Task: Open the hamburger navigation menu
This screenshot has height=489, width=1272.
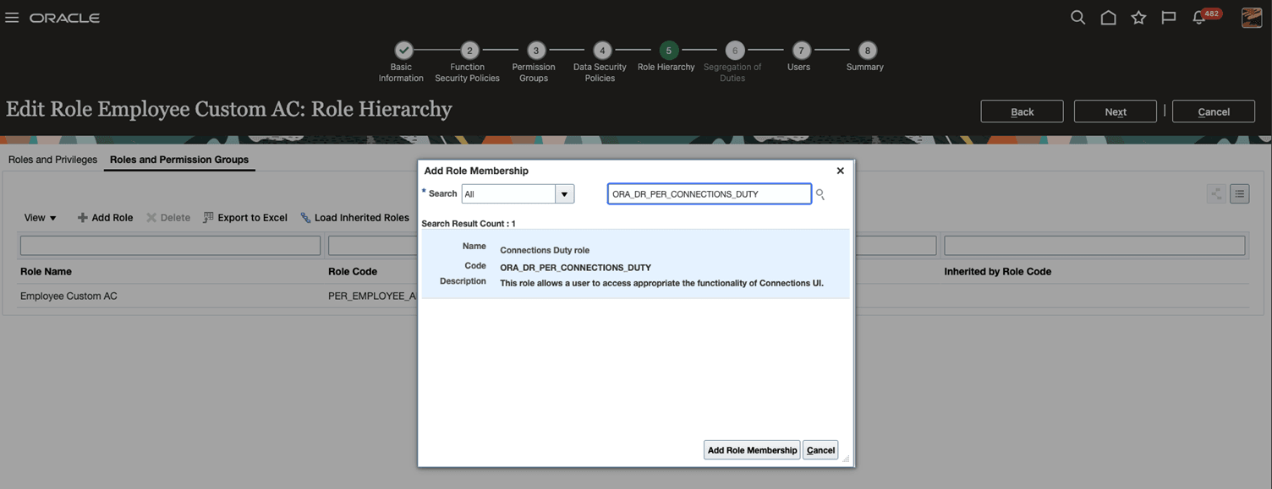Action: click(x=12, y=18)
